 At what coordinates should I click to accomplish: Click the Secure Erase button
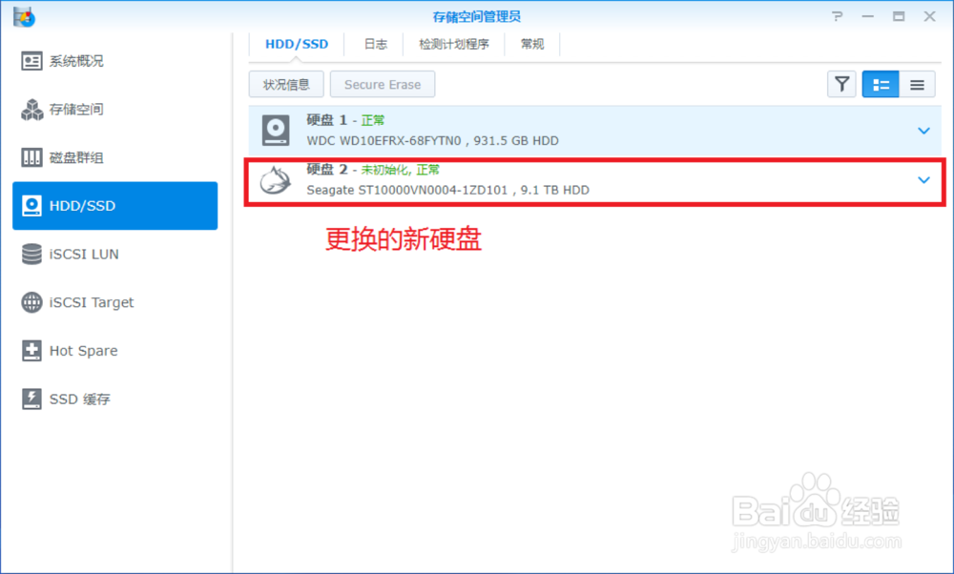(x=383, y=85)
